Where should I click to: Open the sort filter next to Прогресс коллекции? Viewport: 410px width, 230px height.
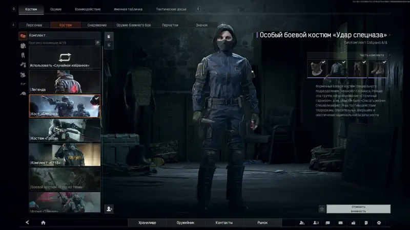97,42
